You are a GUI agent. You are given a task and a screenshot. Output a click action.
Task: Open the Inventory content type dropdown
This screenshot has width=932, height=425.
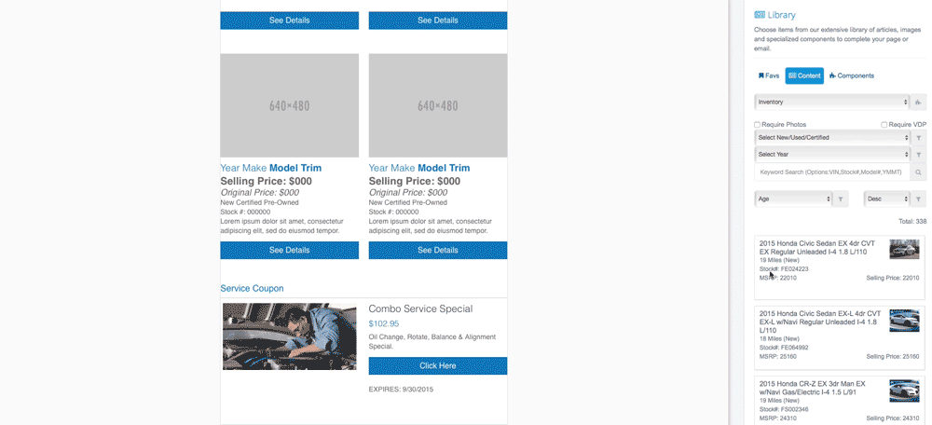pyautogui.click(x=832, y=103)
